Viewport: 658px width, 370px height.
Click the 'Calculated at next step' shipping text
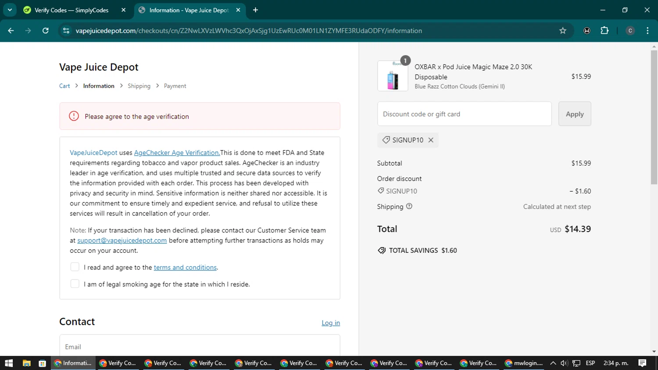click(557, 207)
